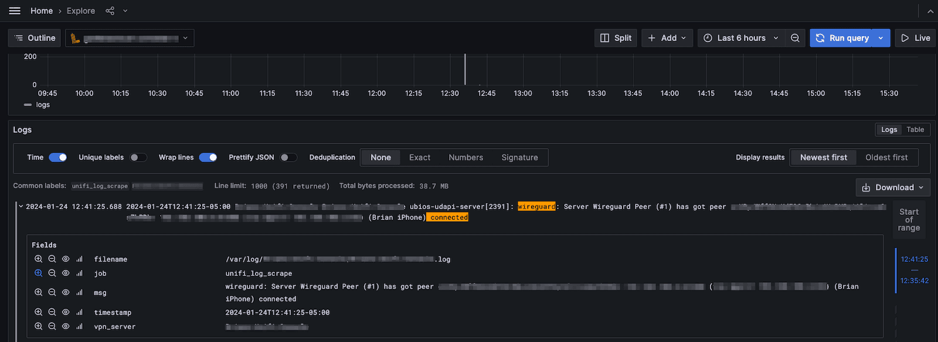Enable the Prettify JSON switch

click(x=288, y=157)
